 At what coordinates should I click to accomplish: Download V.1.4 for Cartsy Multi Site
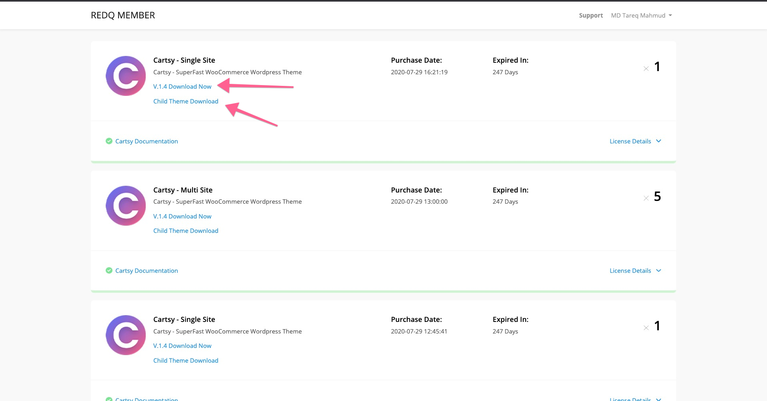[182, 216]
